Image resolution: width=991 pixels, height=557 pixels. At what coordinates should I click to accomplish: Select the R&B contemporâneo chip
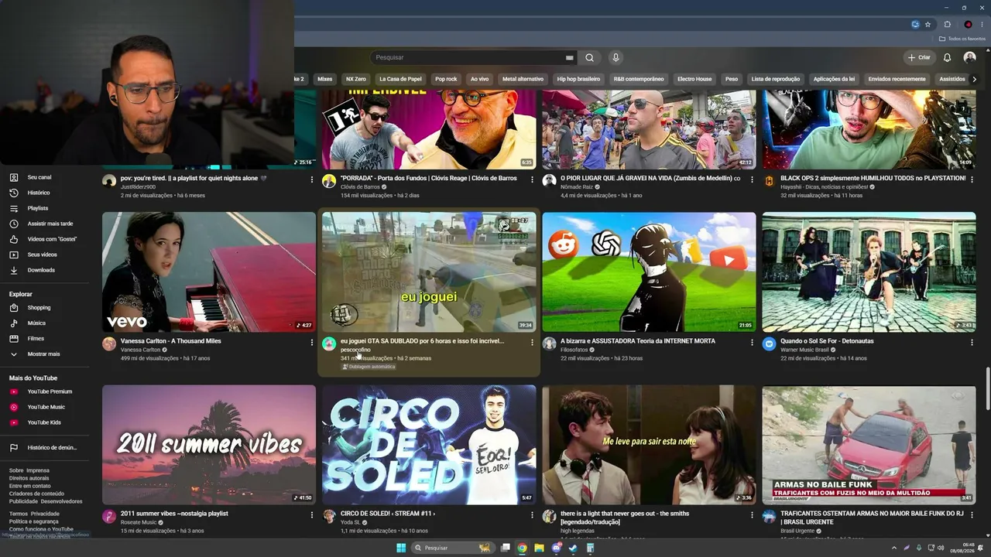[x=639, y=79]
